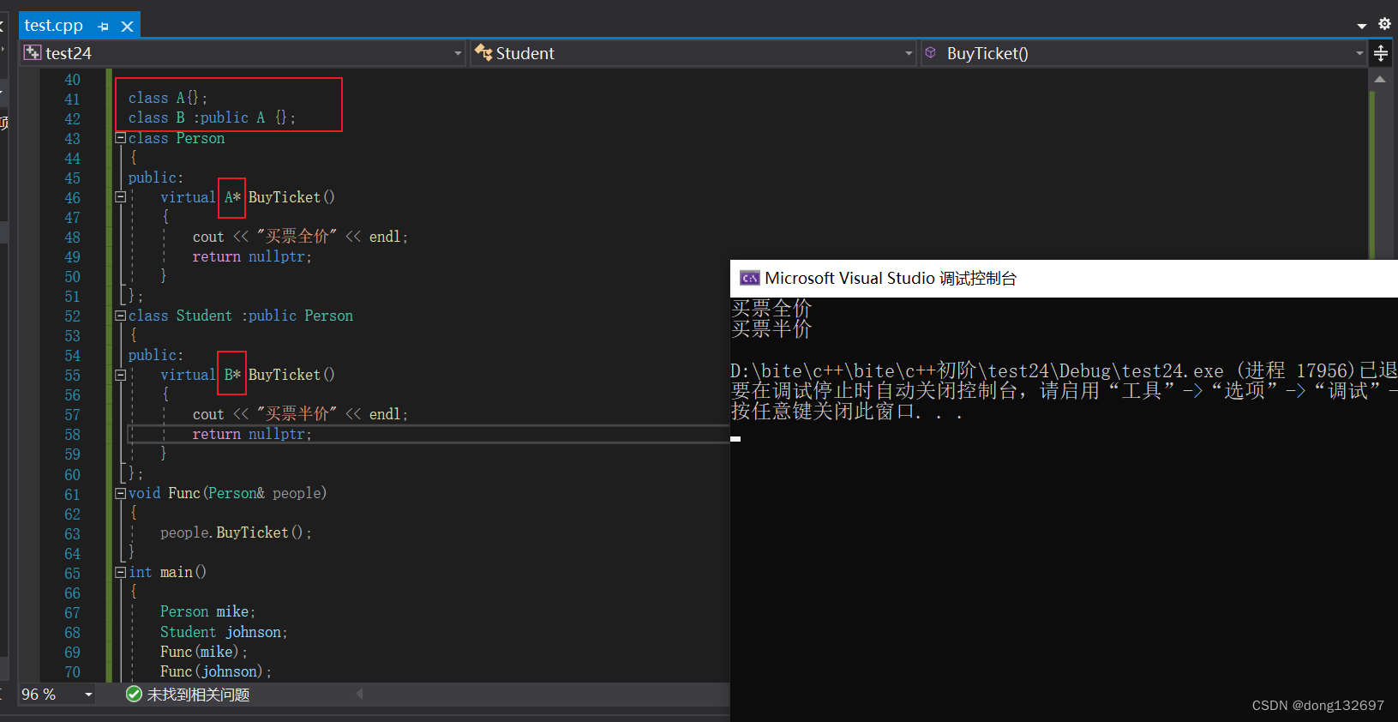Click line number 40 in the gutter
The image size is (1398, 722).
[72, 80]
